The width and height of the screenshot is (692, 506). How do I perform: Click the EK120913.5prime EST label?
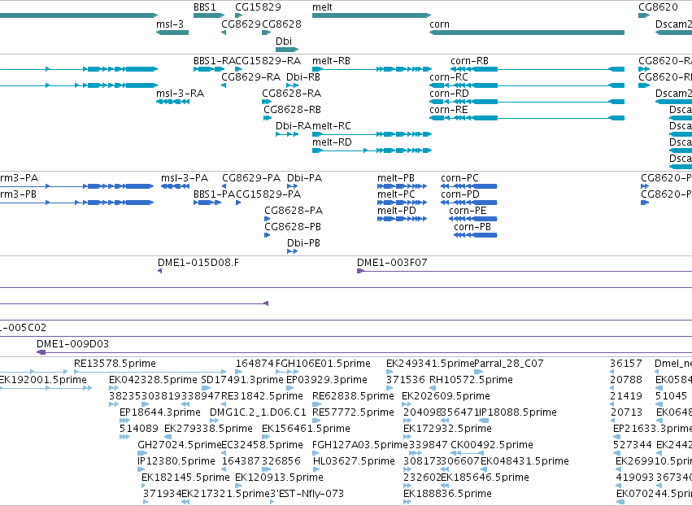[x=279, y=478]
